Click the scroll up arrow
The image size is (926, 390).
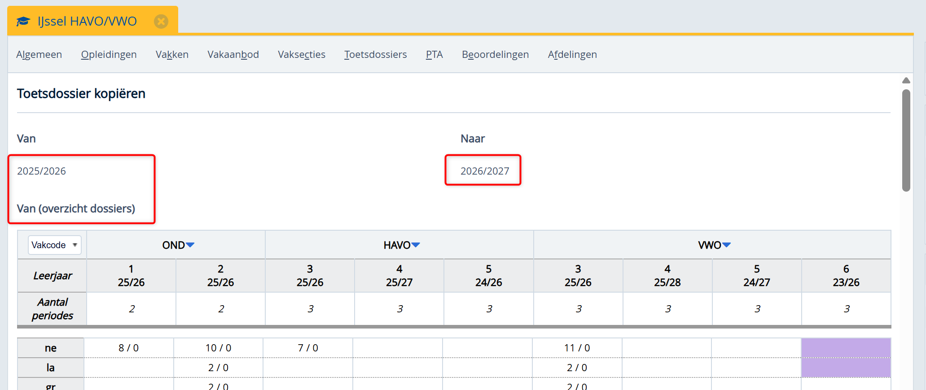click(x=906, y=80)
